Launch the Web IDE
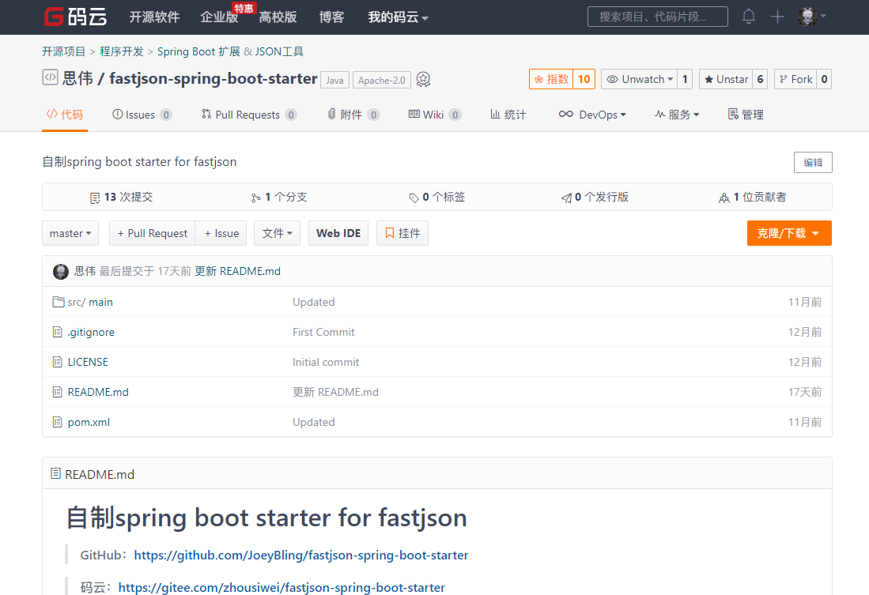This screenshot has height=595, width=869. click(x=338, y=233)
